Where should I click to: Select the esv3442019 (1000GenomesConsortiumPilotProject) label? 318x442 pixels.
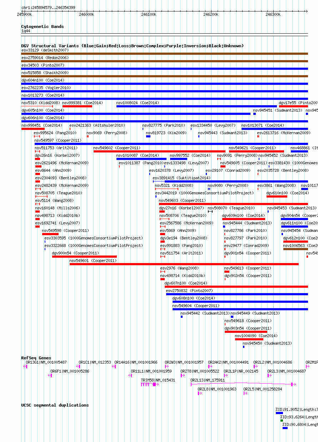[204, 193]
